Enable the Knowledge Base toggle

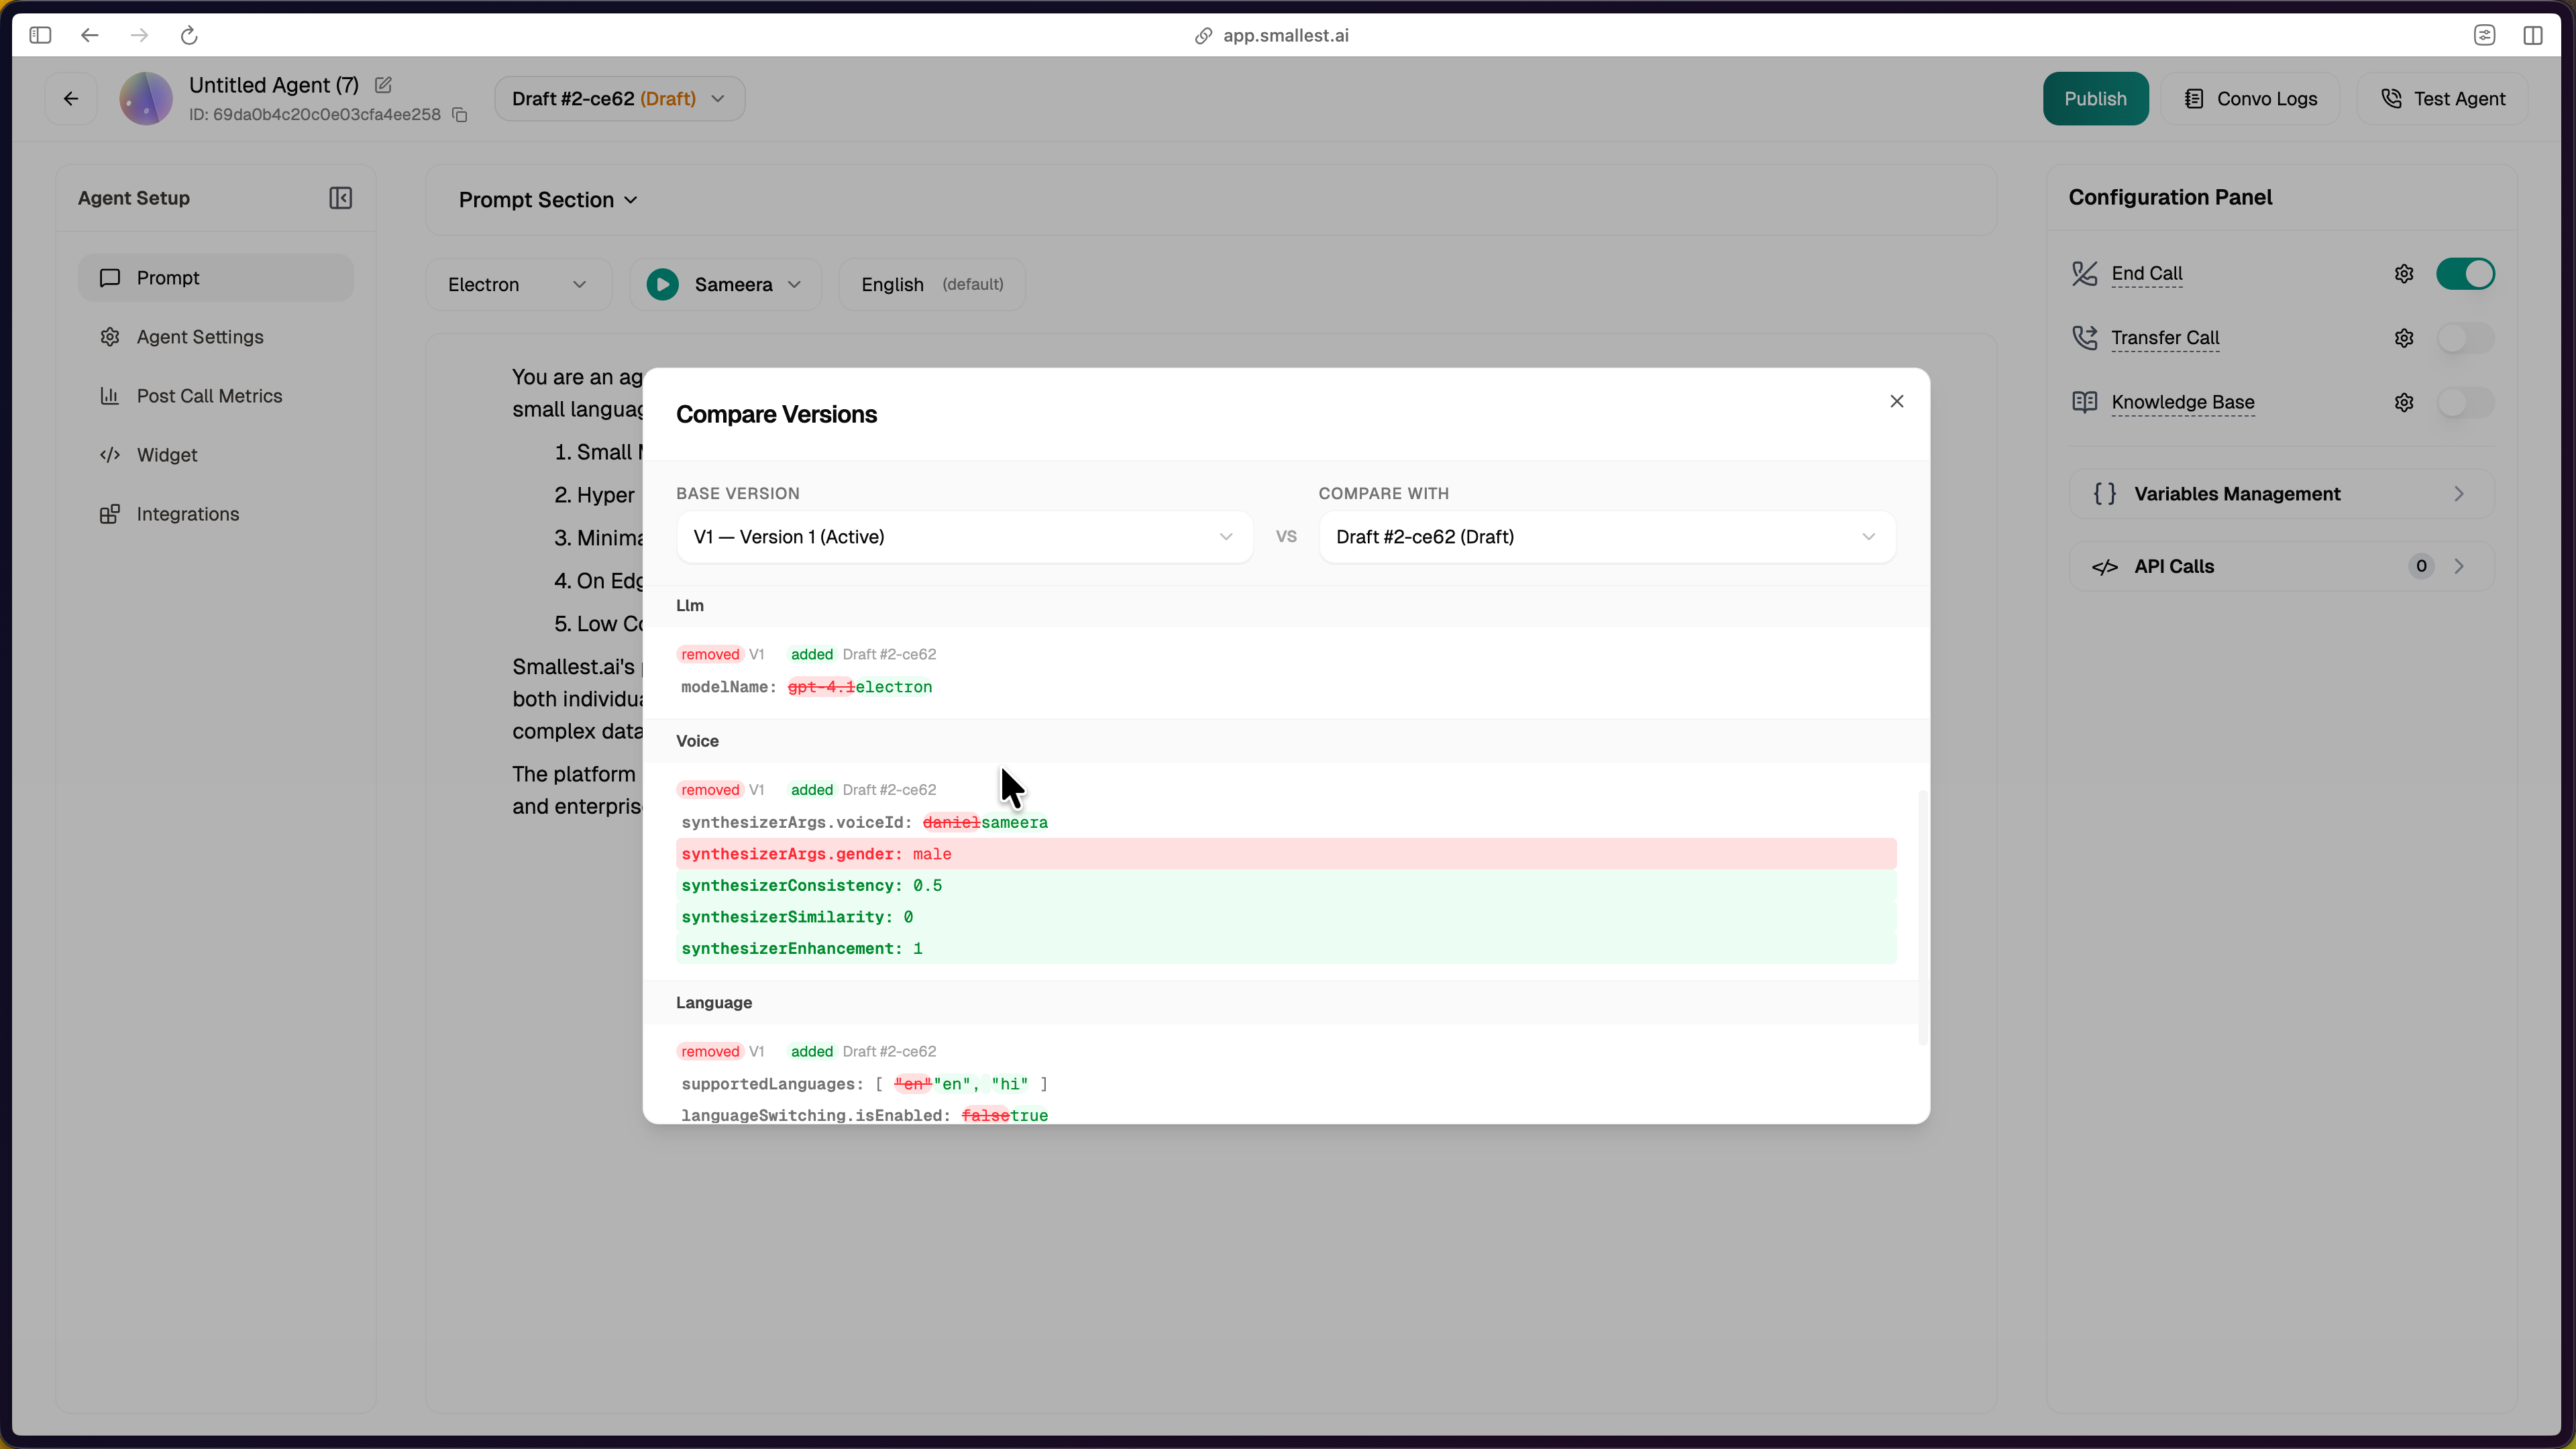2467,403
